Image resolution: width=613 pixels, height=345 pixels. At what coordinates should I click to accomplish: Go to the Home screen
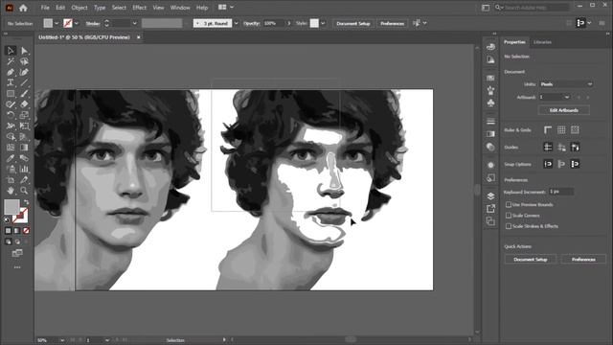23,8
